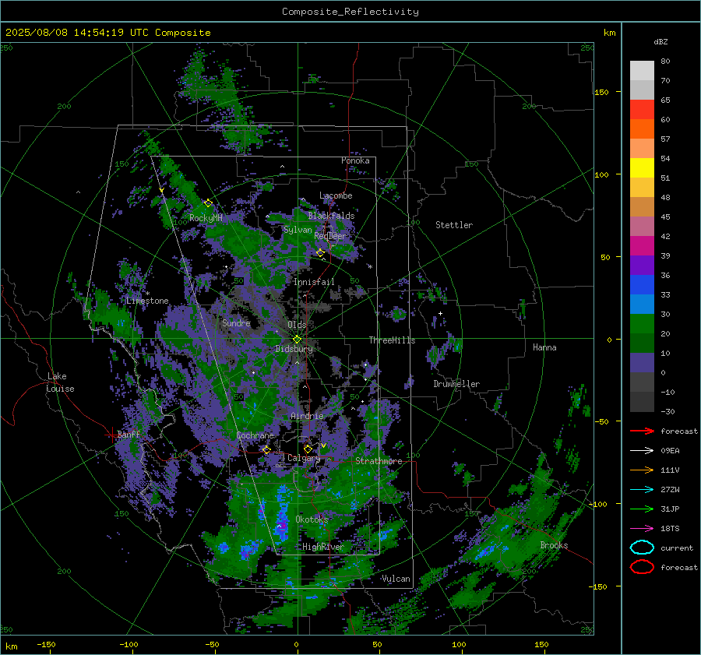Image resolution: width=701 pixels, height=655 pixels.
Task: Click the yellow diamond marker below Cochrane
Action: (266, 449)
